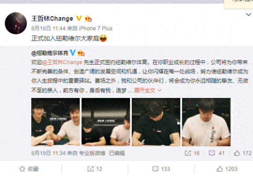Open repost action showing 12
Viewport: 253px width, 177px height.
(95, 169)
